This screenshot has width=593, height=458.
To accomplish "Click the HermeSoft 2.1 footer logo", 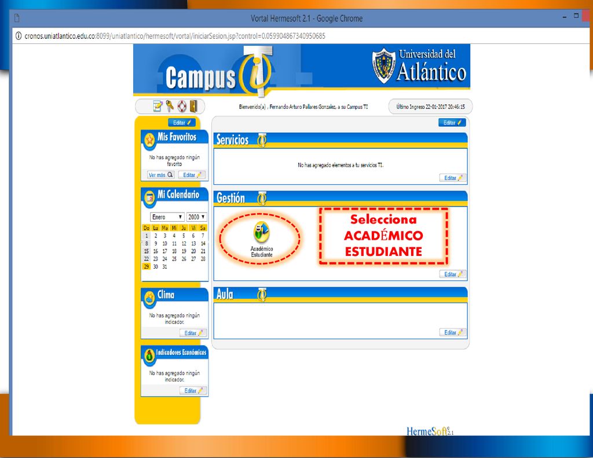I will (x=430, y=431).
